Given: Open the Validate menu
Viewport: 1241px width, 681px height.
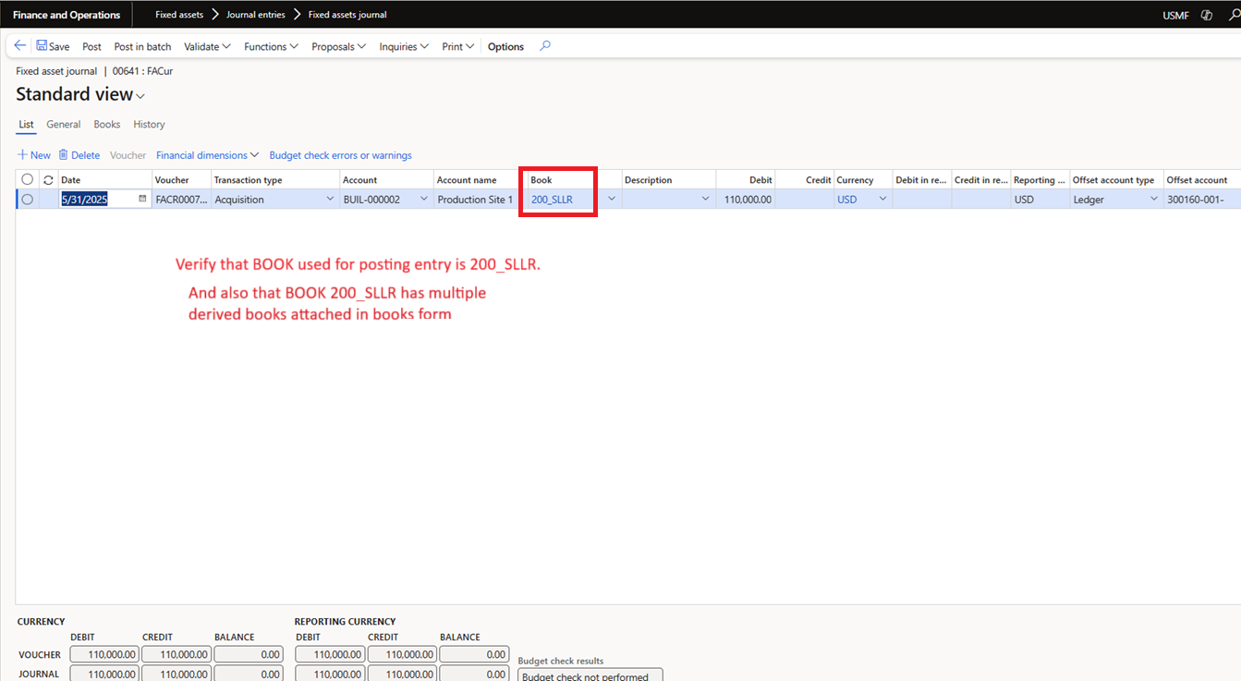Looking at the screenshot, I should click(x=207, y=46).
